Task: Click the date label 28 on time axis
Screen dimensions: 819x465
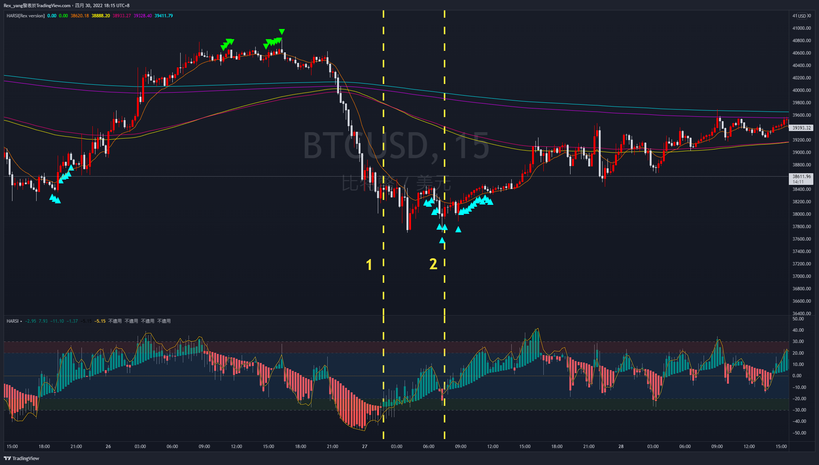Action: tap(621, 447)
